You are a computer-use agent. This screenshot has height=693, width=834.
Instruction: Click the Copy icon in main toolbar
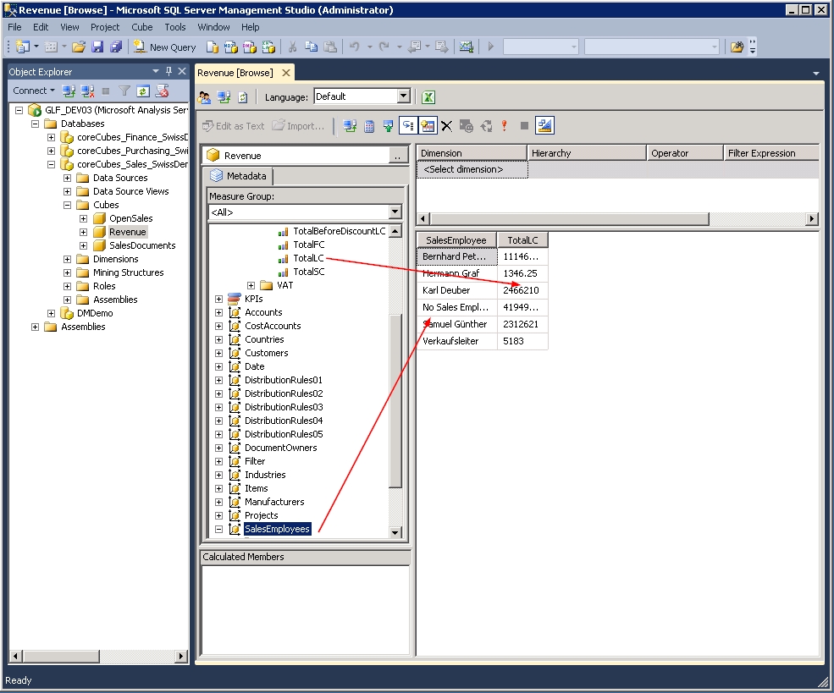[311, 47]
